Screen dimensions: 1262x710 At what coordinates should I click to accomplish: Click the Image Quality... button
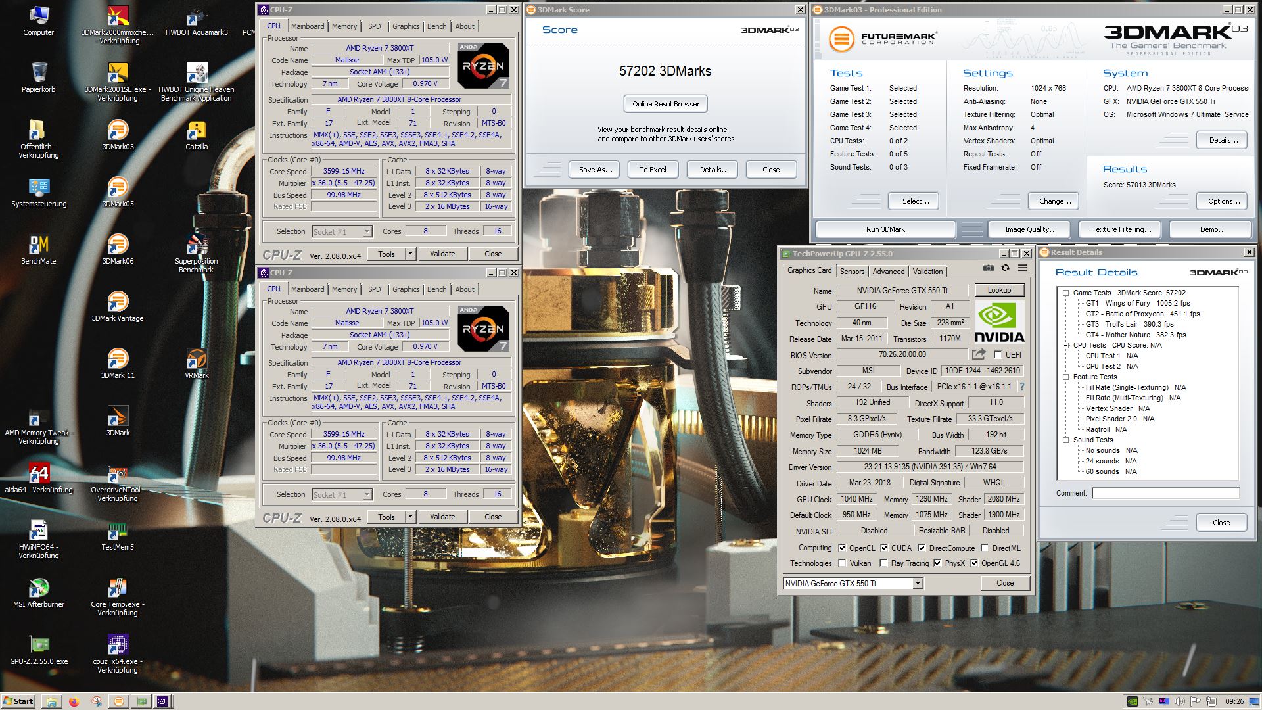tap(1031, 229)
